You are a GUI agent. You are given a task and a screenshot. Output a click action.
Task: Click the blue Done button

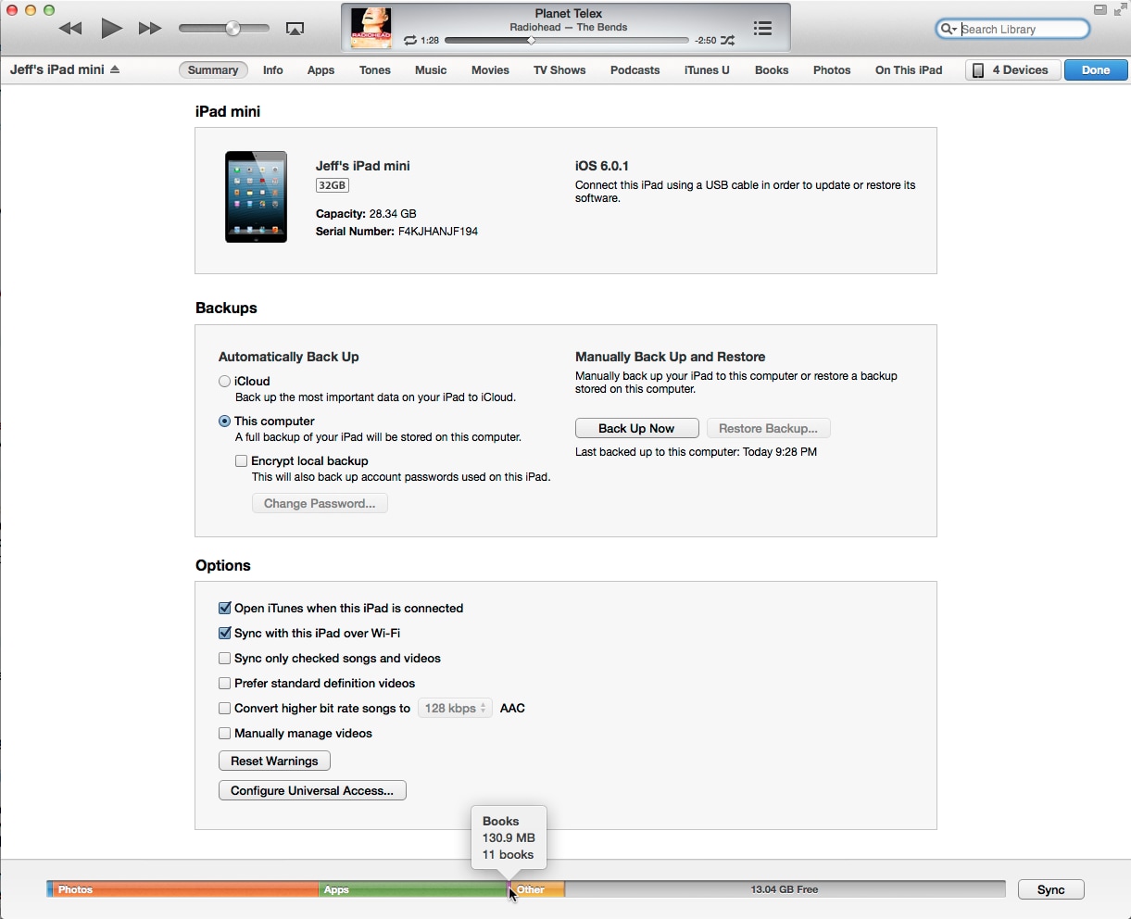click(1097, 70)
